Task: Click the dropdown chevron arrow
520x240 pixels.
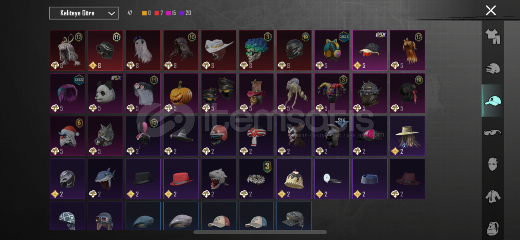Action: (x=111, y=13)
